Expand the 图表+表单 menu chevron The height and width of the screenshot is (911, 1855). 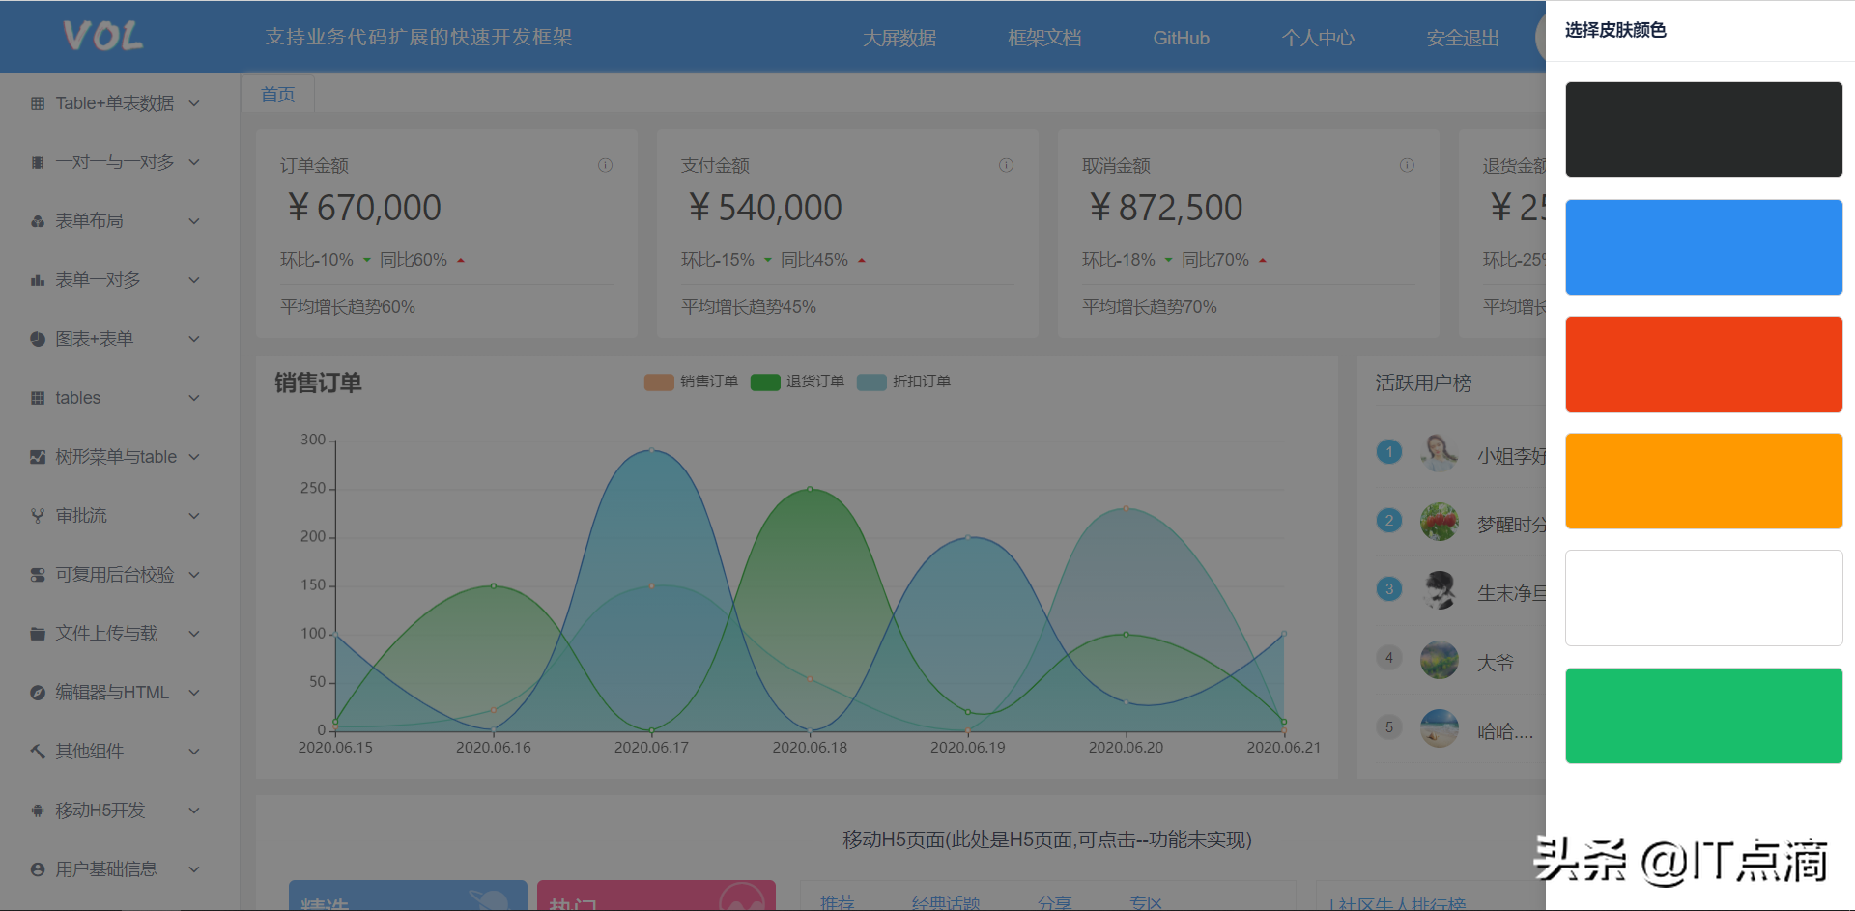point(194,339)
